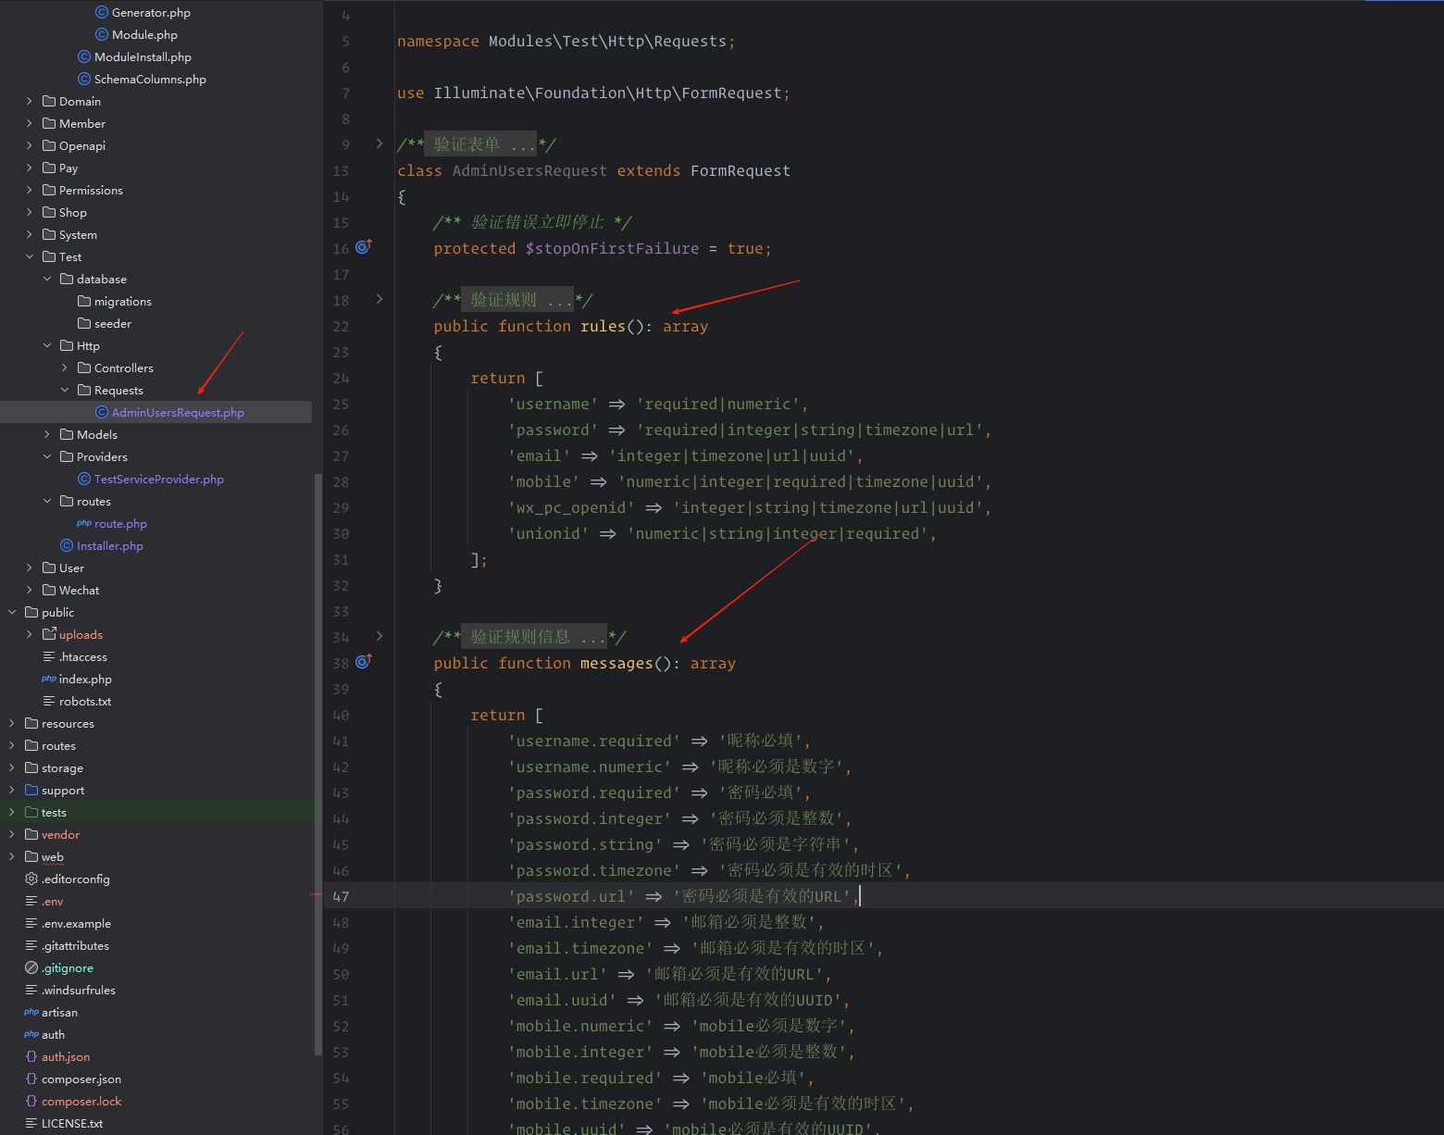
Task: Click the .gitignore ignore-file icon
Action: click(31, 967)
